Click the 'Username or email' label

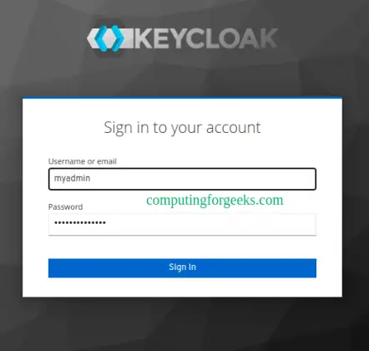click(x=83, y=161)
